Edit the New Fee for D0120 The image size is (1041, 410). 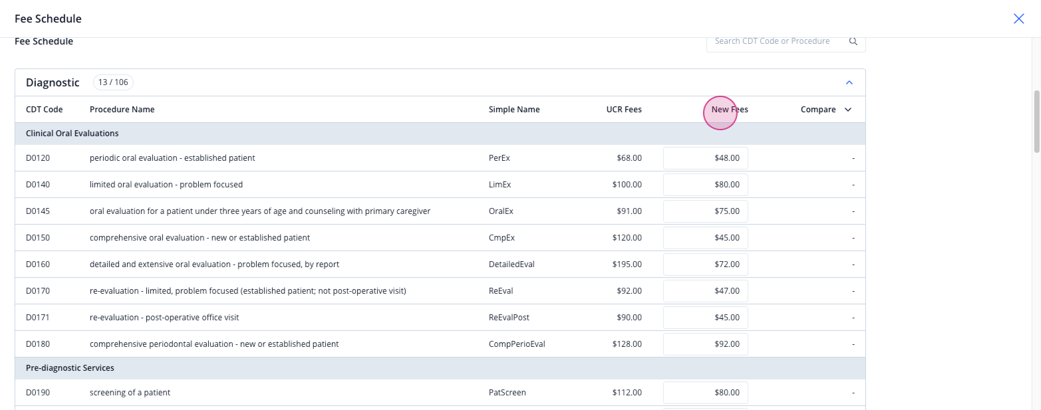tap(706, 158)
